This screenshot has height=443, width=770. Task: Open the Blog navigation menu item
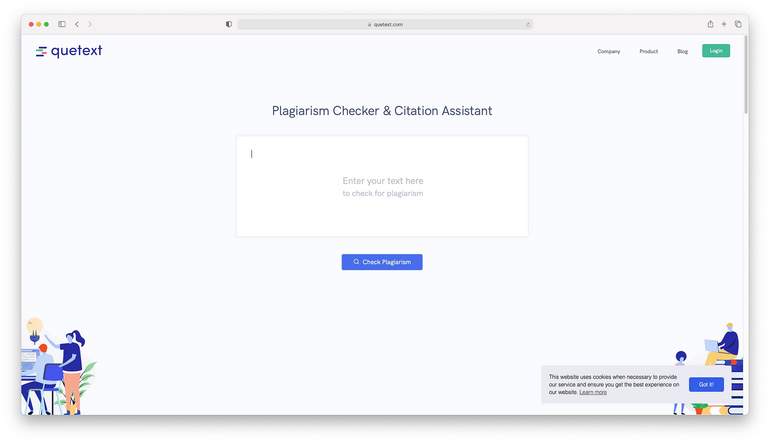tap(682, 51)
